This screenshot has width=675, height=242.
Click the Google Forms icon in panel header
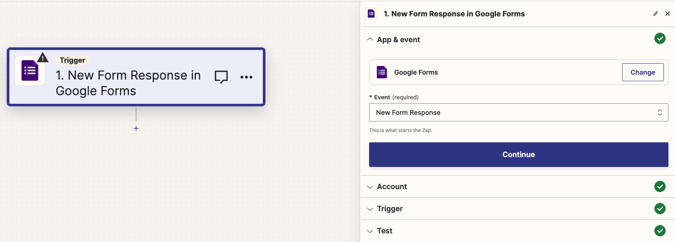[371, 14]
